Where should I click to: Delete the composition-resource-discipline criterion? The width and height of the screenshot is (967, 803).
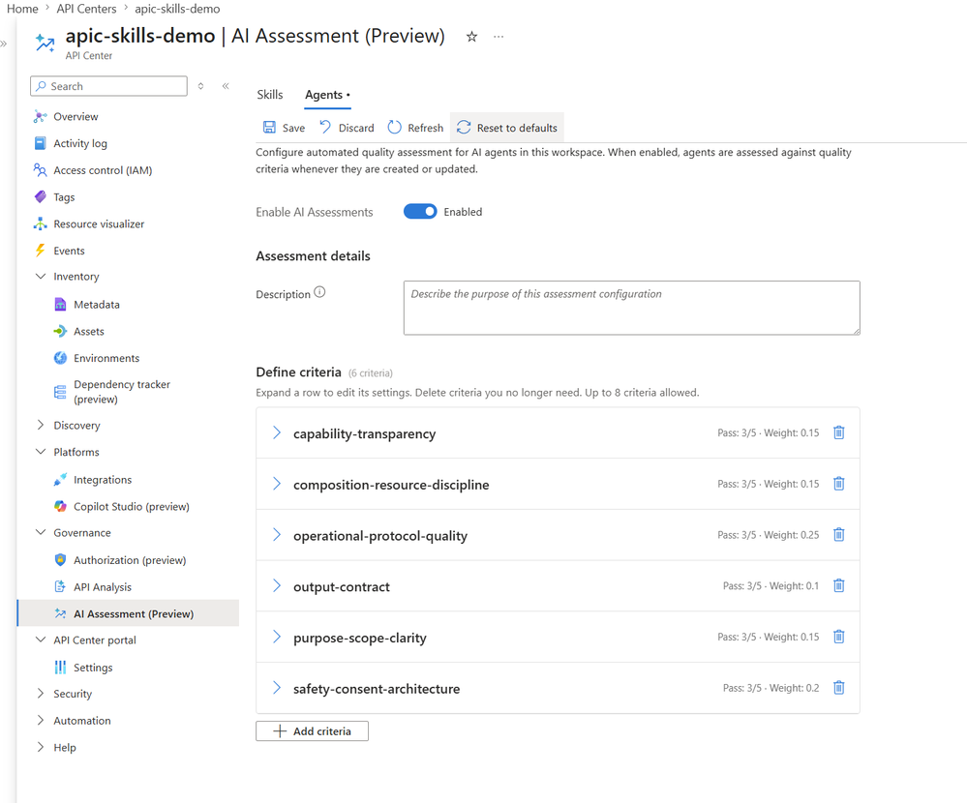click(x=838, y=484)
